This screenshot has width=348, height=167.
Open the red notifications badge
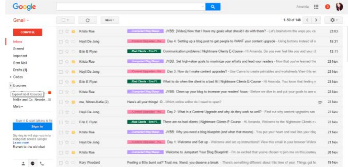[327, 7]
